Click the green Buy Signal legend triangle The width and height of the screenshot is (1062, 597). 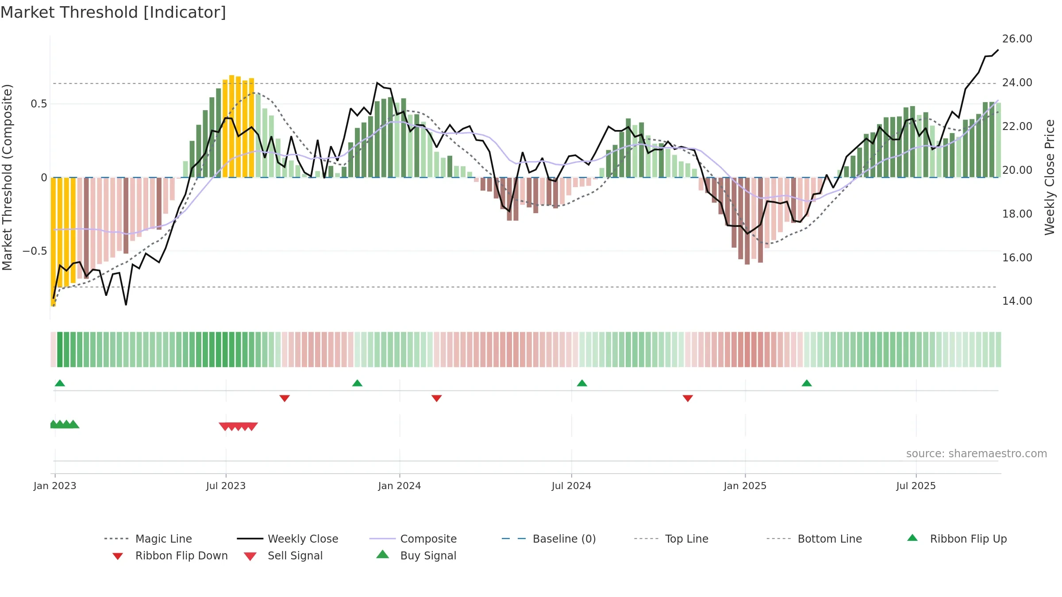(383, 554)
